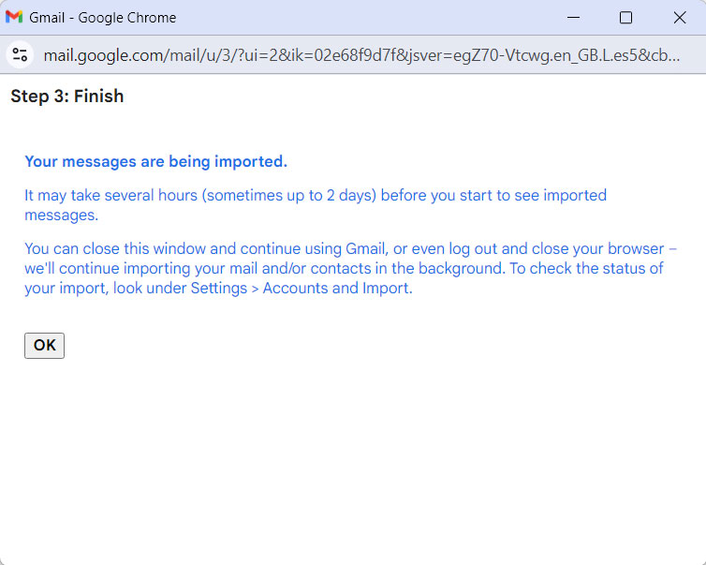
Task: Click the 'Gmail - Google Chrome' window title
Action: click(103, 18)
